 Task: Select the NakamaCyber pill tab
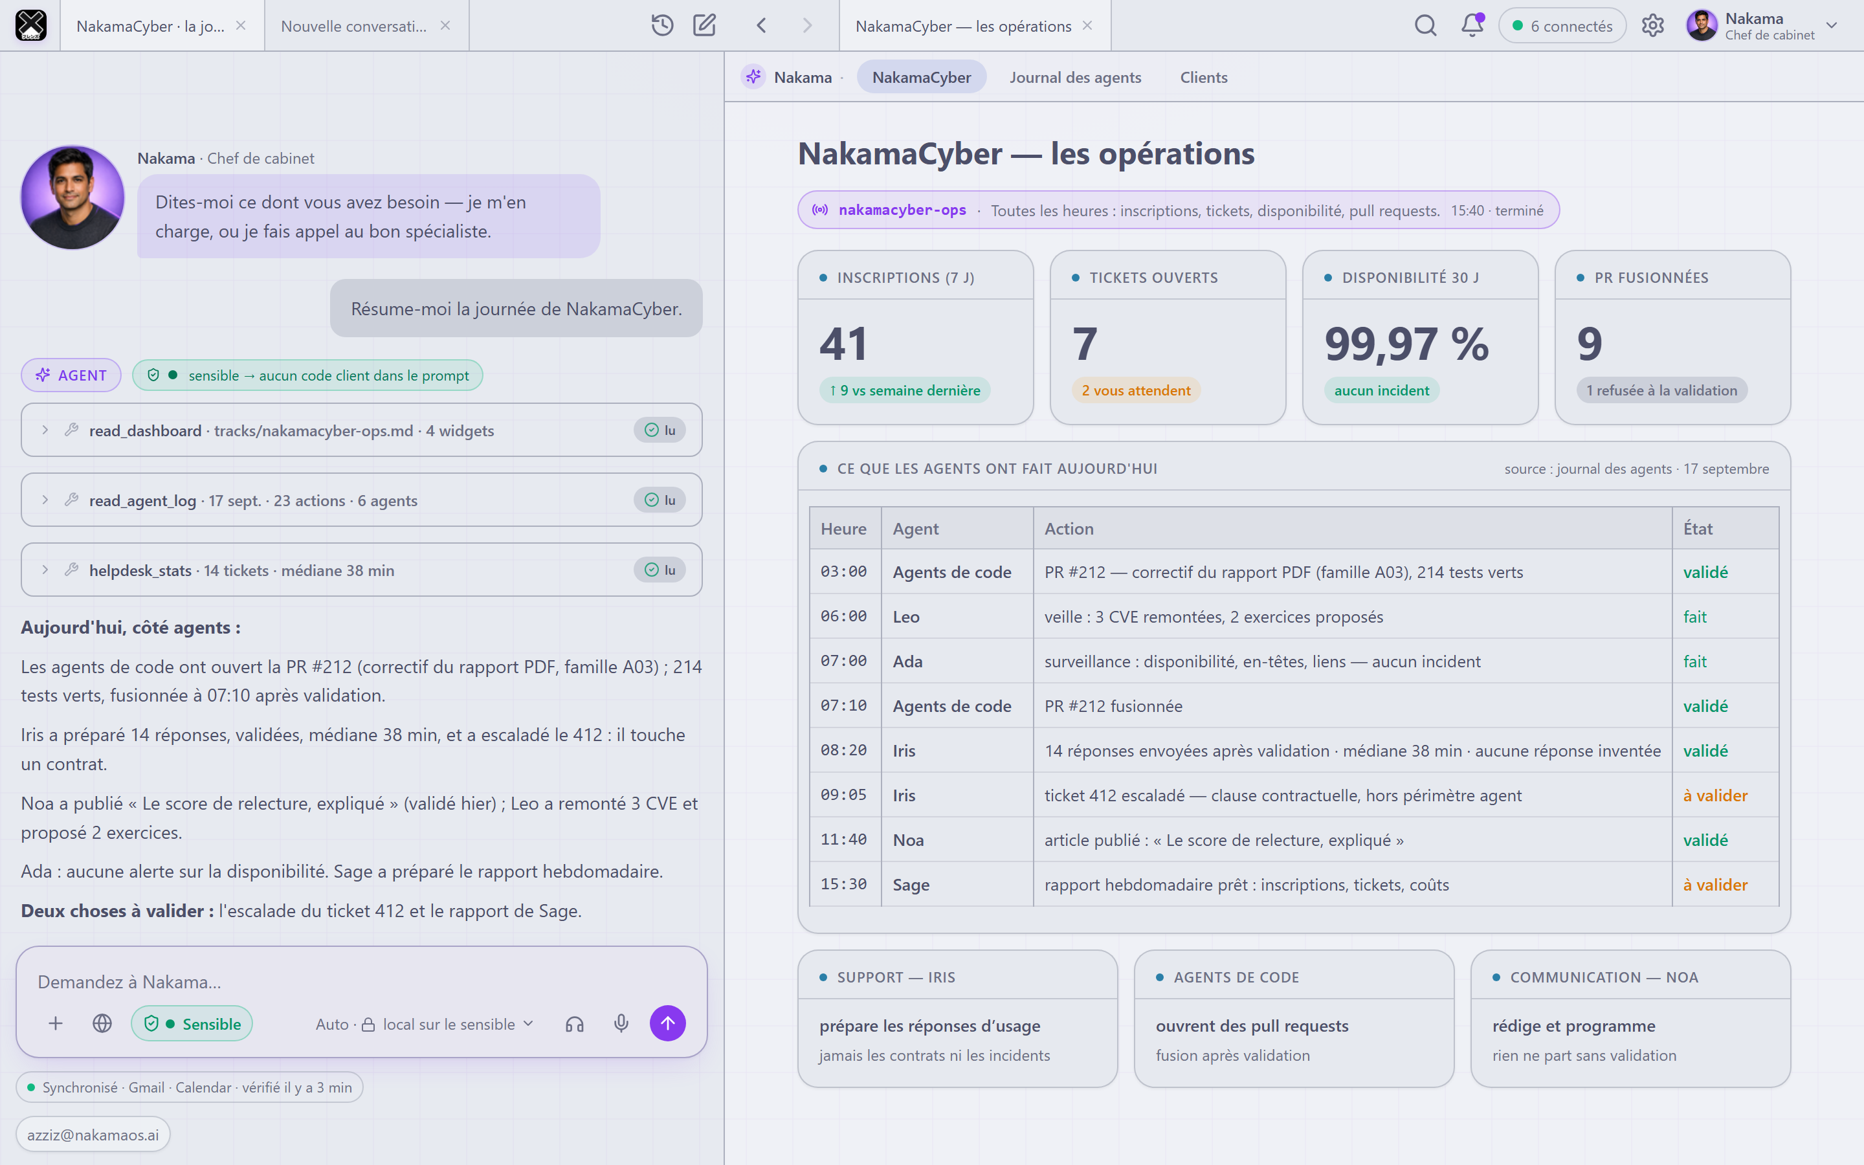(x=921, y=77)
